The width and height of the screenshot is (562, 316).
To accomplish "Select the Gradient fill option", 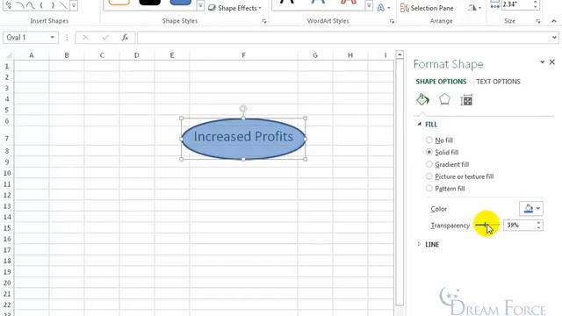I will 447,164.
